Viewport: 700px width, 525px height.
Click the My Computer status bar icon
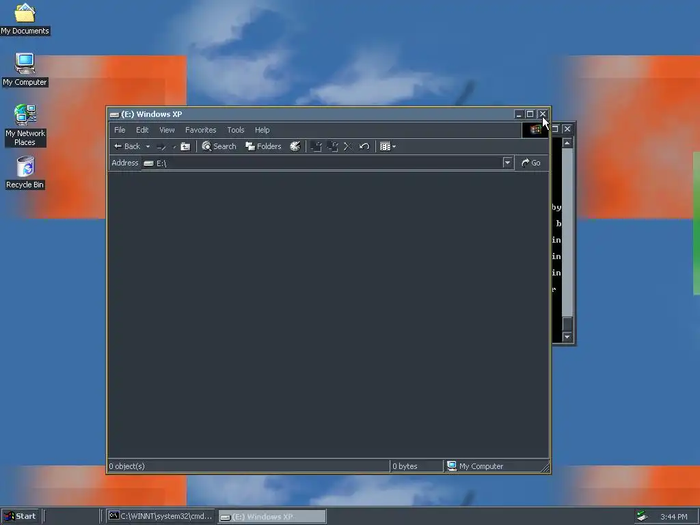click(x=452, y=466)
